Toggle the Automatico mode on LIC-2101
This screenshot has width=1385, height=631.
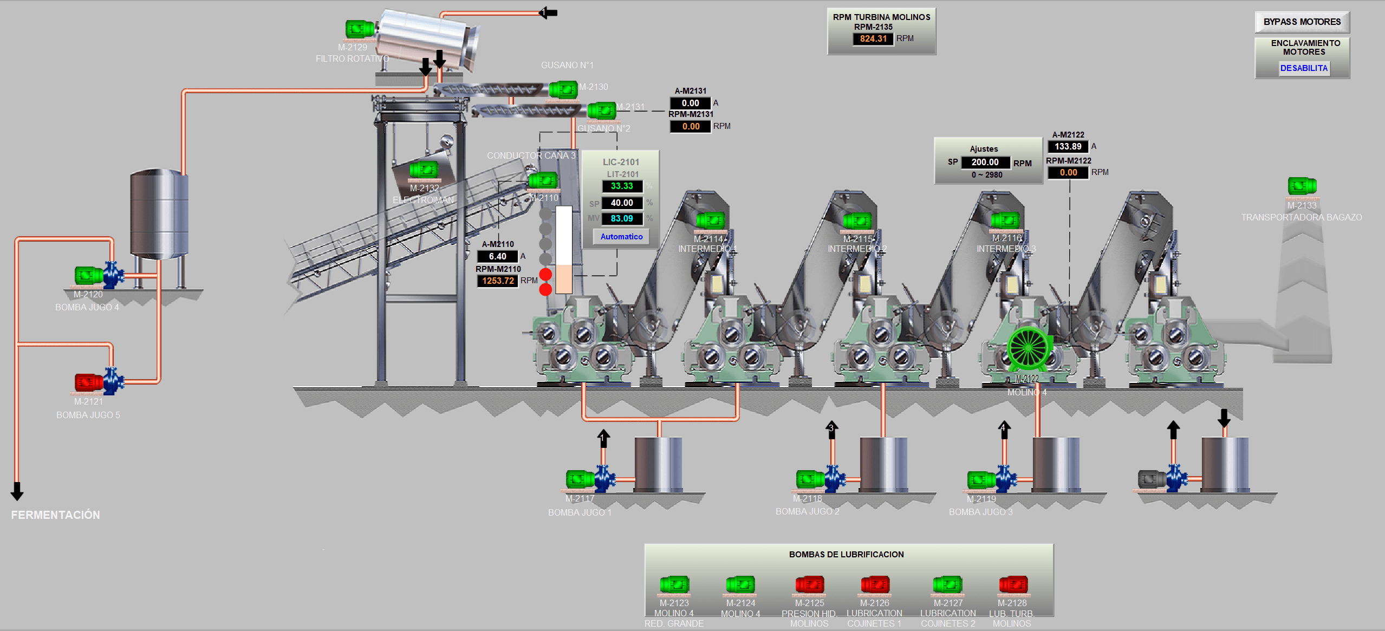(x=621, y=237)
